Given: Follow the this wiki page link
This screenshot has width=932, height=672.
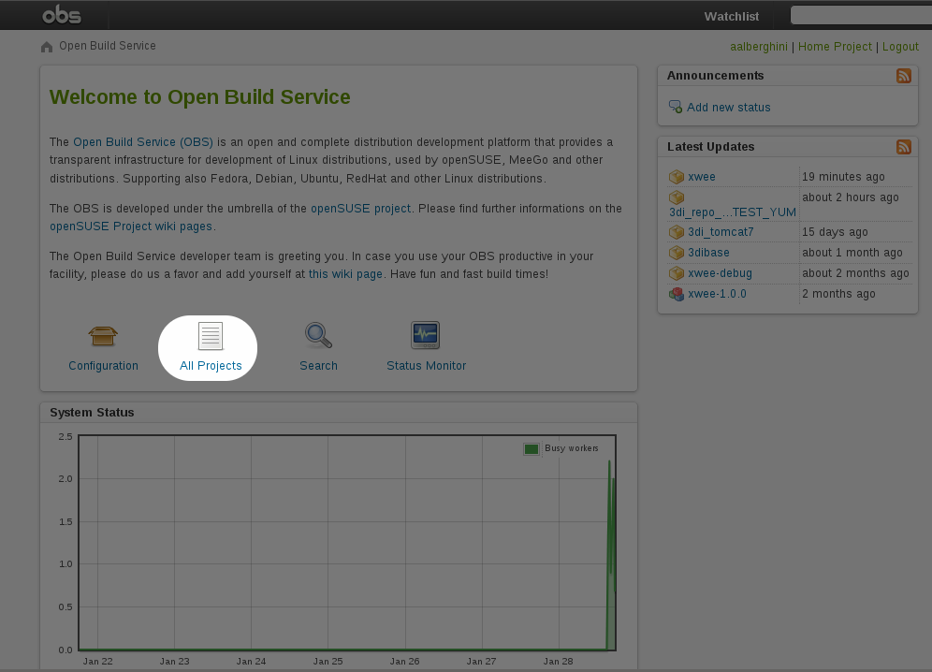Looking at the screenshot, I should click(345, 274).
